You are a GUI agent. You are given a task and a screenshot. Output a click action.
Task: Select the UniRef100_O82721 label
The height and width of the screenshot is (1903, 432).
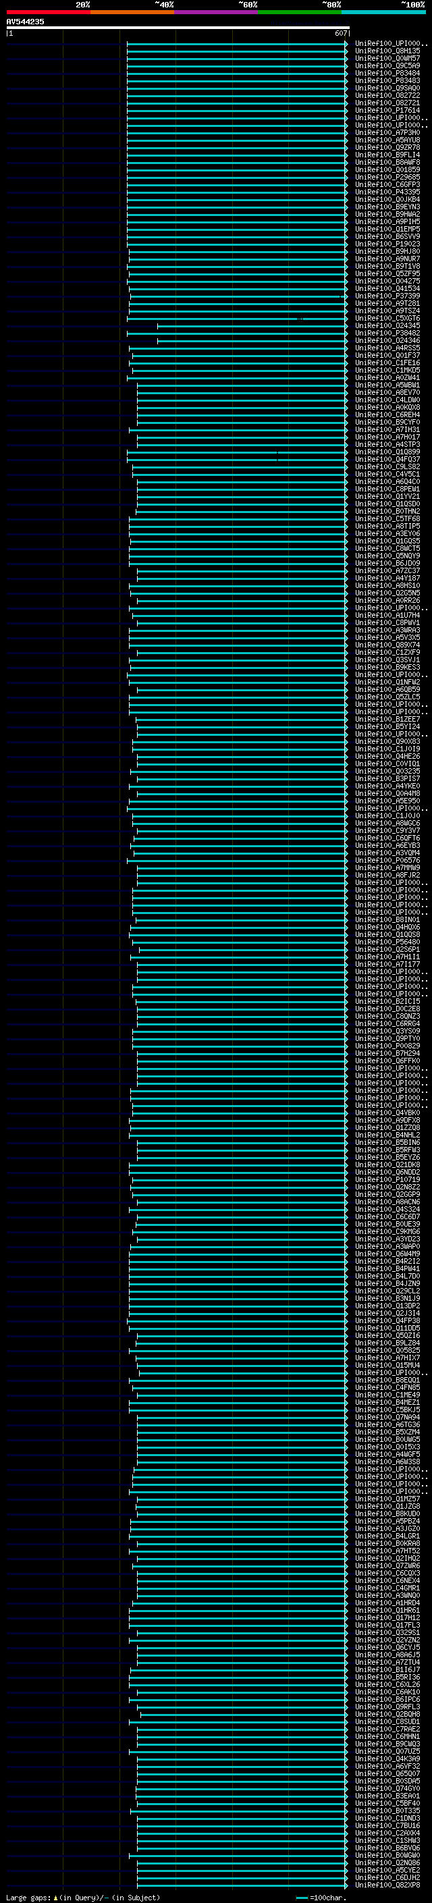pos(387,103)
